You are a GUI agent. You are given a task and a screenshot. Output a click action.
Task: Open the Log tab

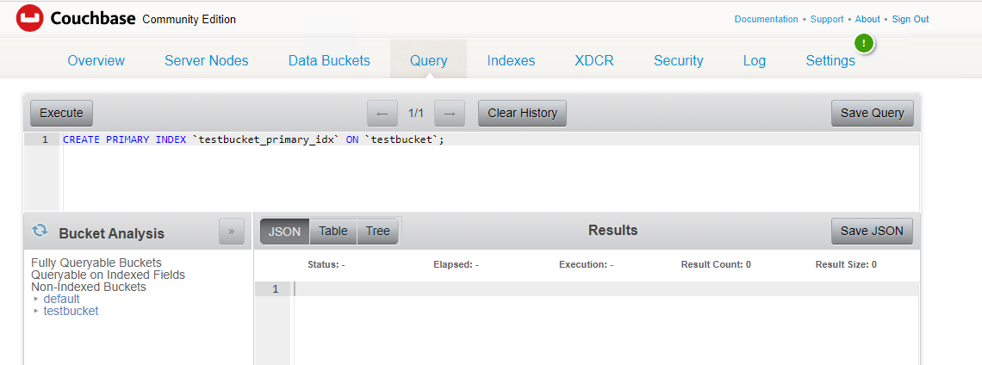(x=755, y=61)
